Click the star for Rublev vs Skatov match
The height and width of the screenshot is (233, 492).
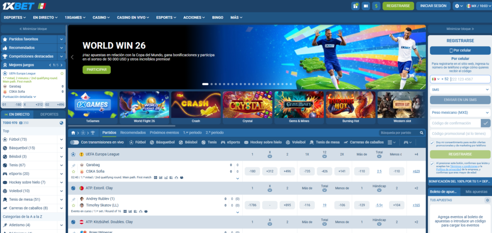74,206
